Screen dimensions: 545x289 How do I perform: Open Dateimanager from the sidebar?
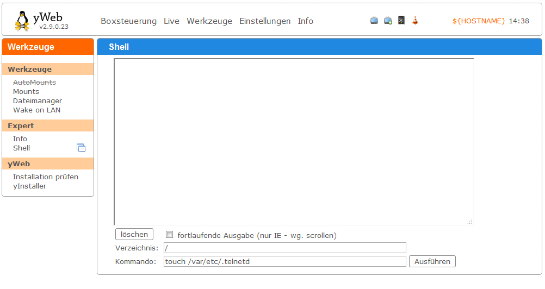tap(38, 101)
